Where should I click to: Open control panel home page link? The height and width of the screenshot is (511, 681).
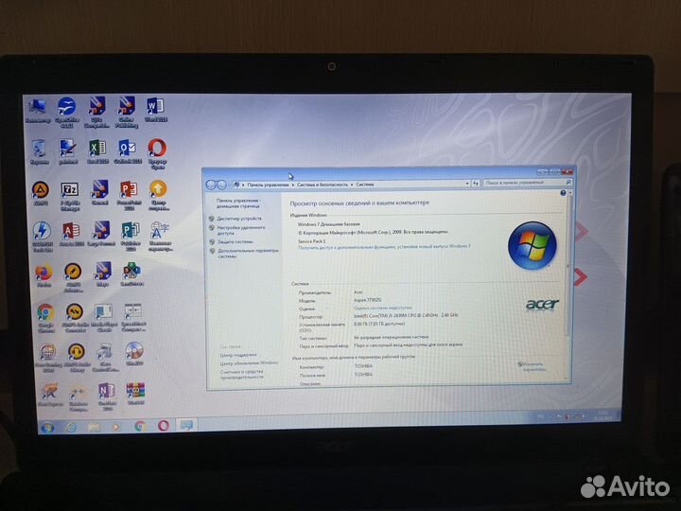238,203
